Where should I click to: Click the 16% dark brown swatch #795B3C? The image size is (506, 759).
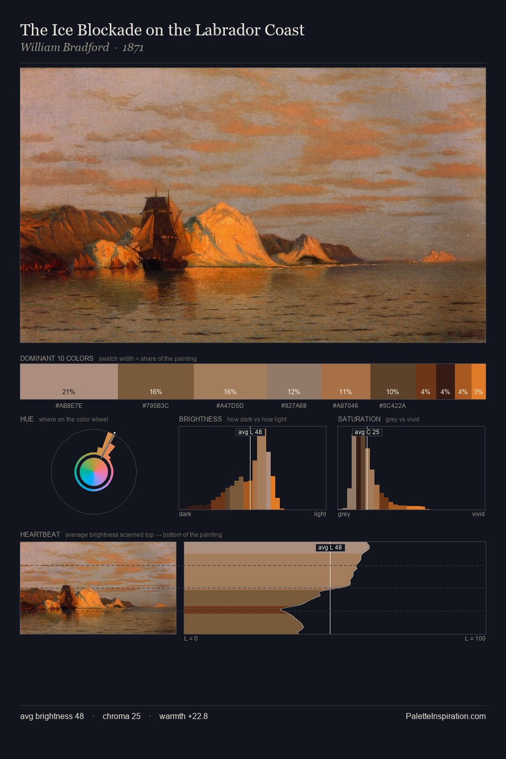coord(156,382)
